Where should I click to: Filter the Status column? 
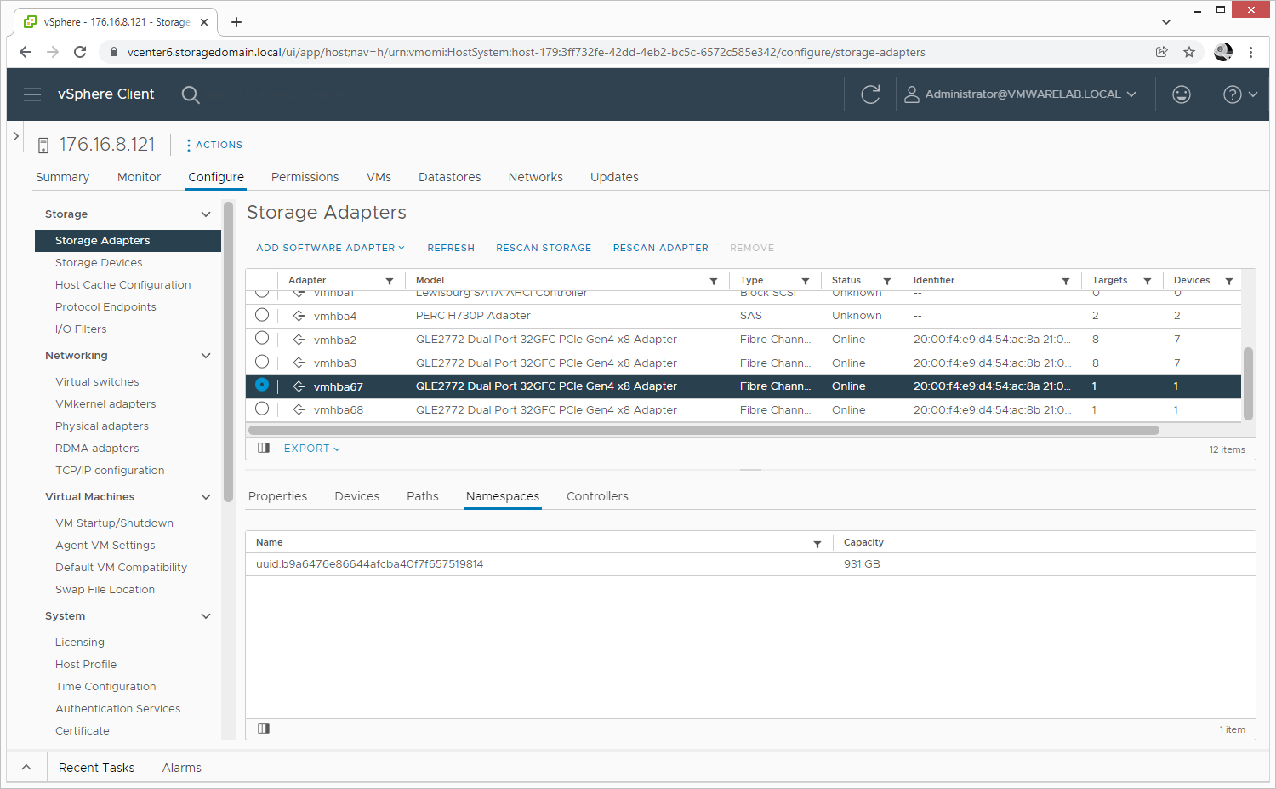coord(887,281)
